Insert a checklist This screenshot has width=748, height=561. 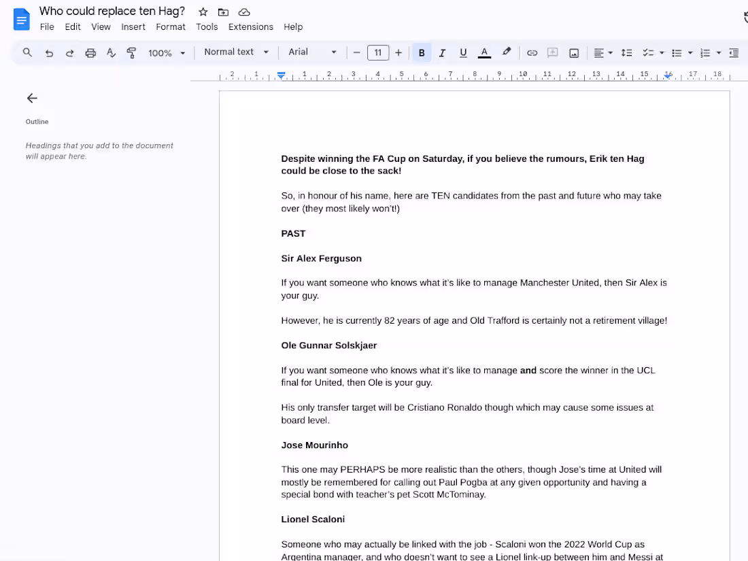pyautogui.click(x=648, y=53)
